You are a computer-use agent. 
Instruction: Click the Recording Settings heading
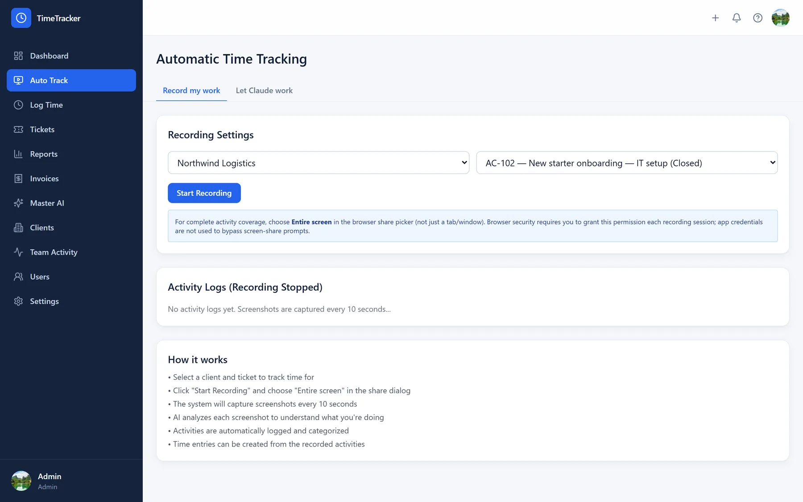tap(211, 135)
